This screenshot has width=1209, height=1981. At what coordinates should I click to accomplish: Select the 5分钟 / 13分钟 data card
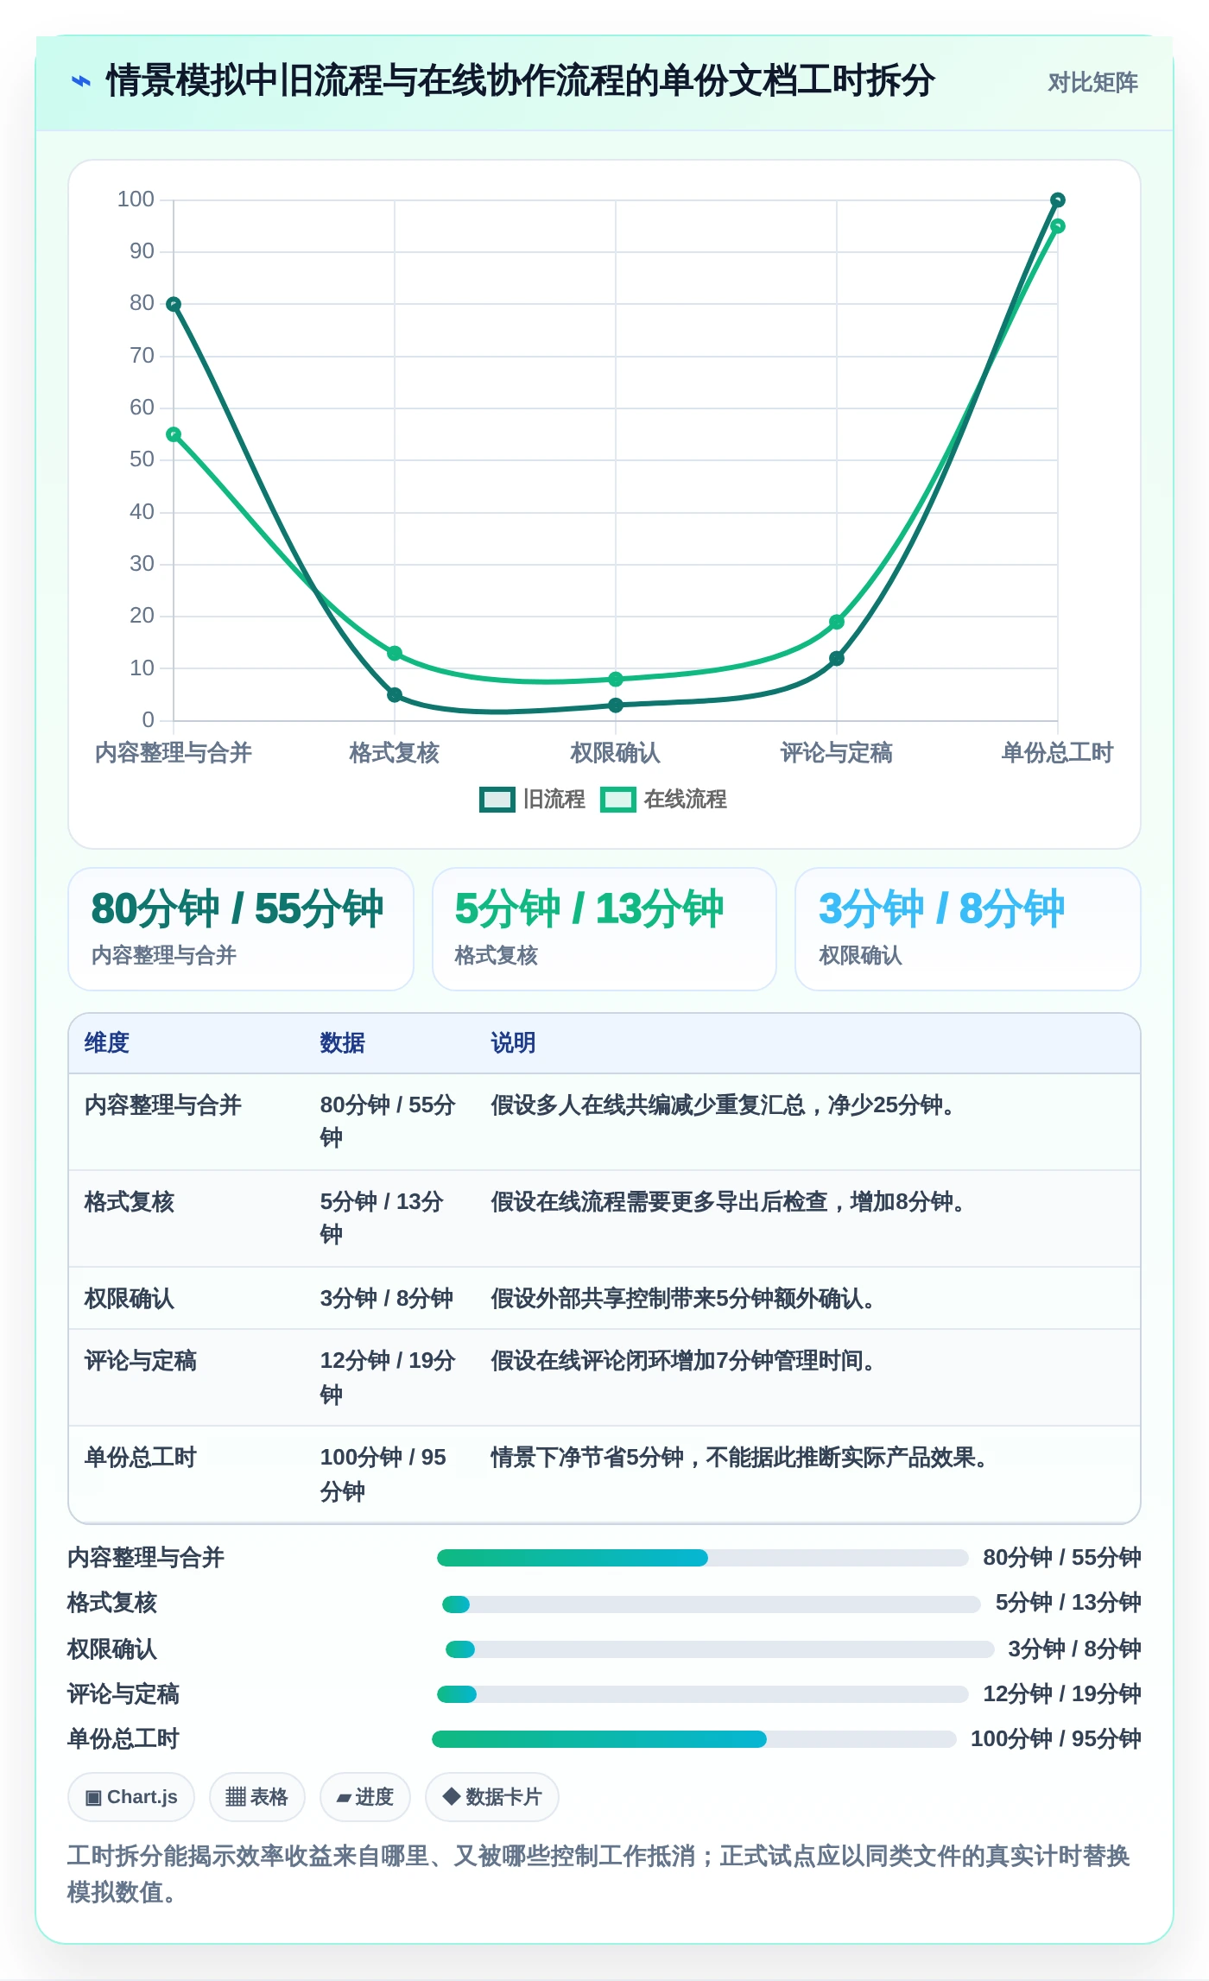coord(604,929)
